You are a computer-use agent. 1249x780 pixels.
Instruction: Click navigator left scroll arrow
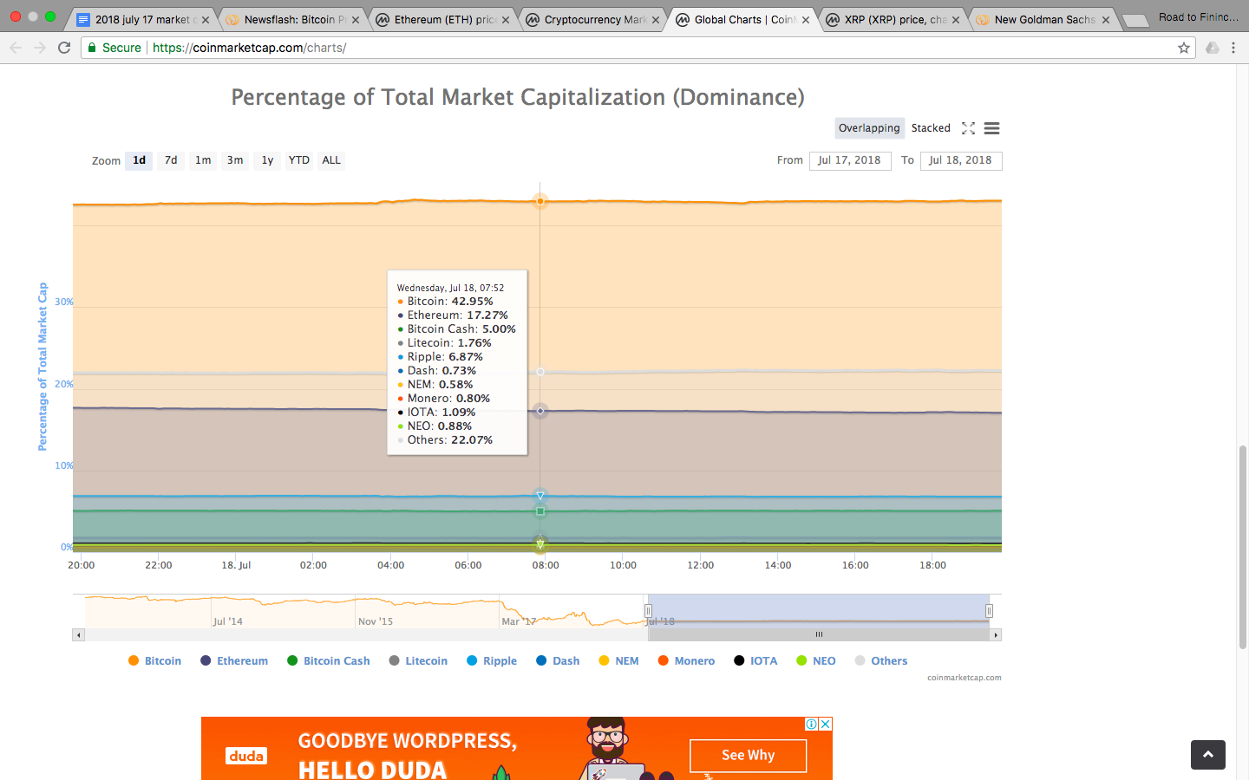[x=78, y=635]
